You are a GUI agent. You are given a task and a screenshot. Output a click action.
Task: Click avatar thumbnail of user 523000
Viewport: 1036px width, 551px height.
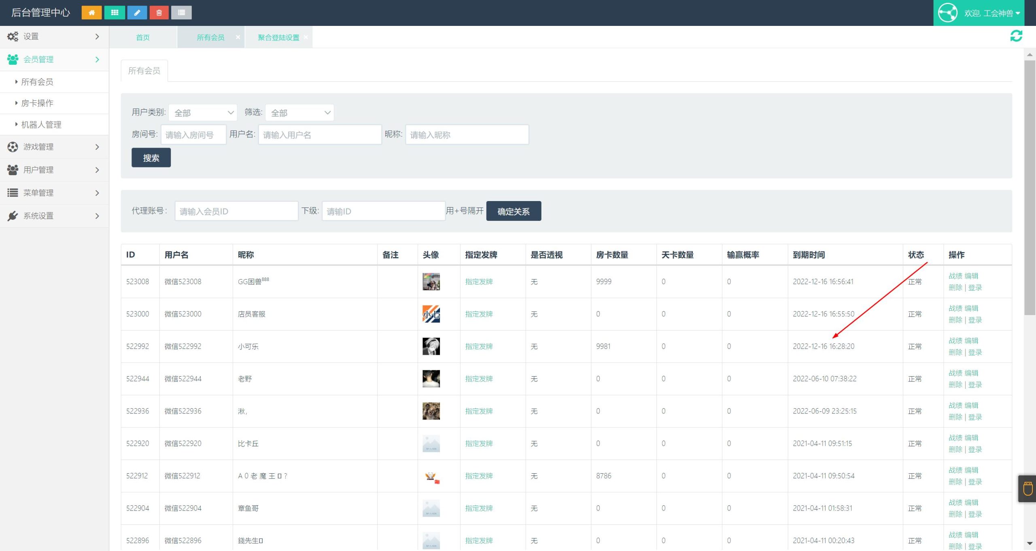pyautogui.click(x=431, y=314)
